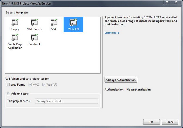183x128 pixels.
Task: Open the dialog help question mark button
Action: point(167,2)
